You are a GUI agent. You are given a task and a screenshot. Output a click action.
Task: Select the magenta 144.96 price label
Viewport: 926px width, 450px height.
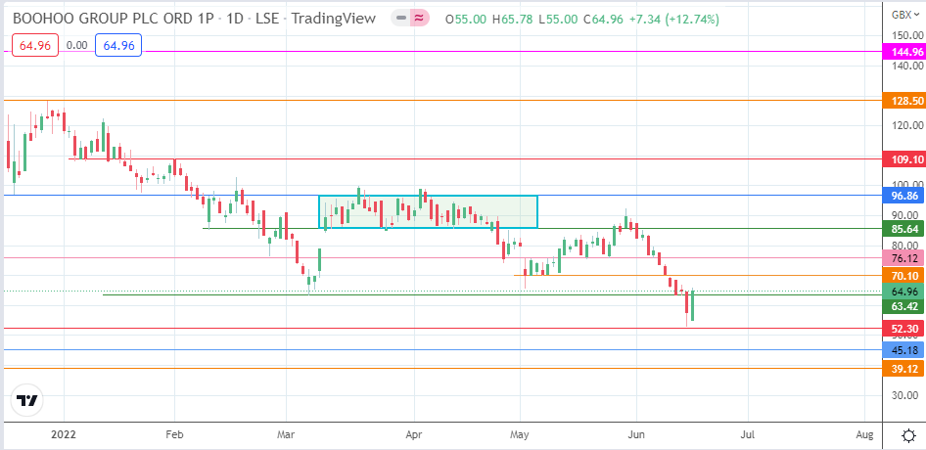pos(903,52)
